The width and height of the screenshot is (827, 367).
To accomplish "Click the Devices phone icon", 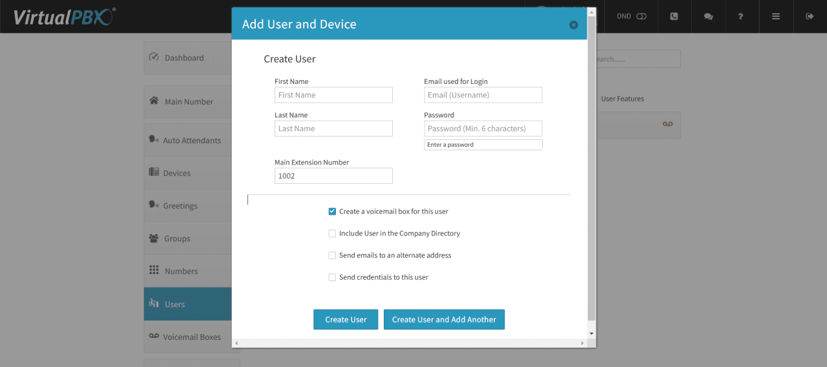I will point(154,172).
